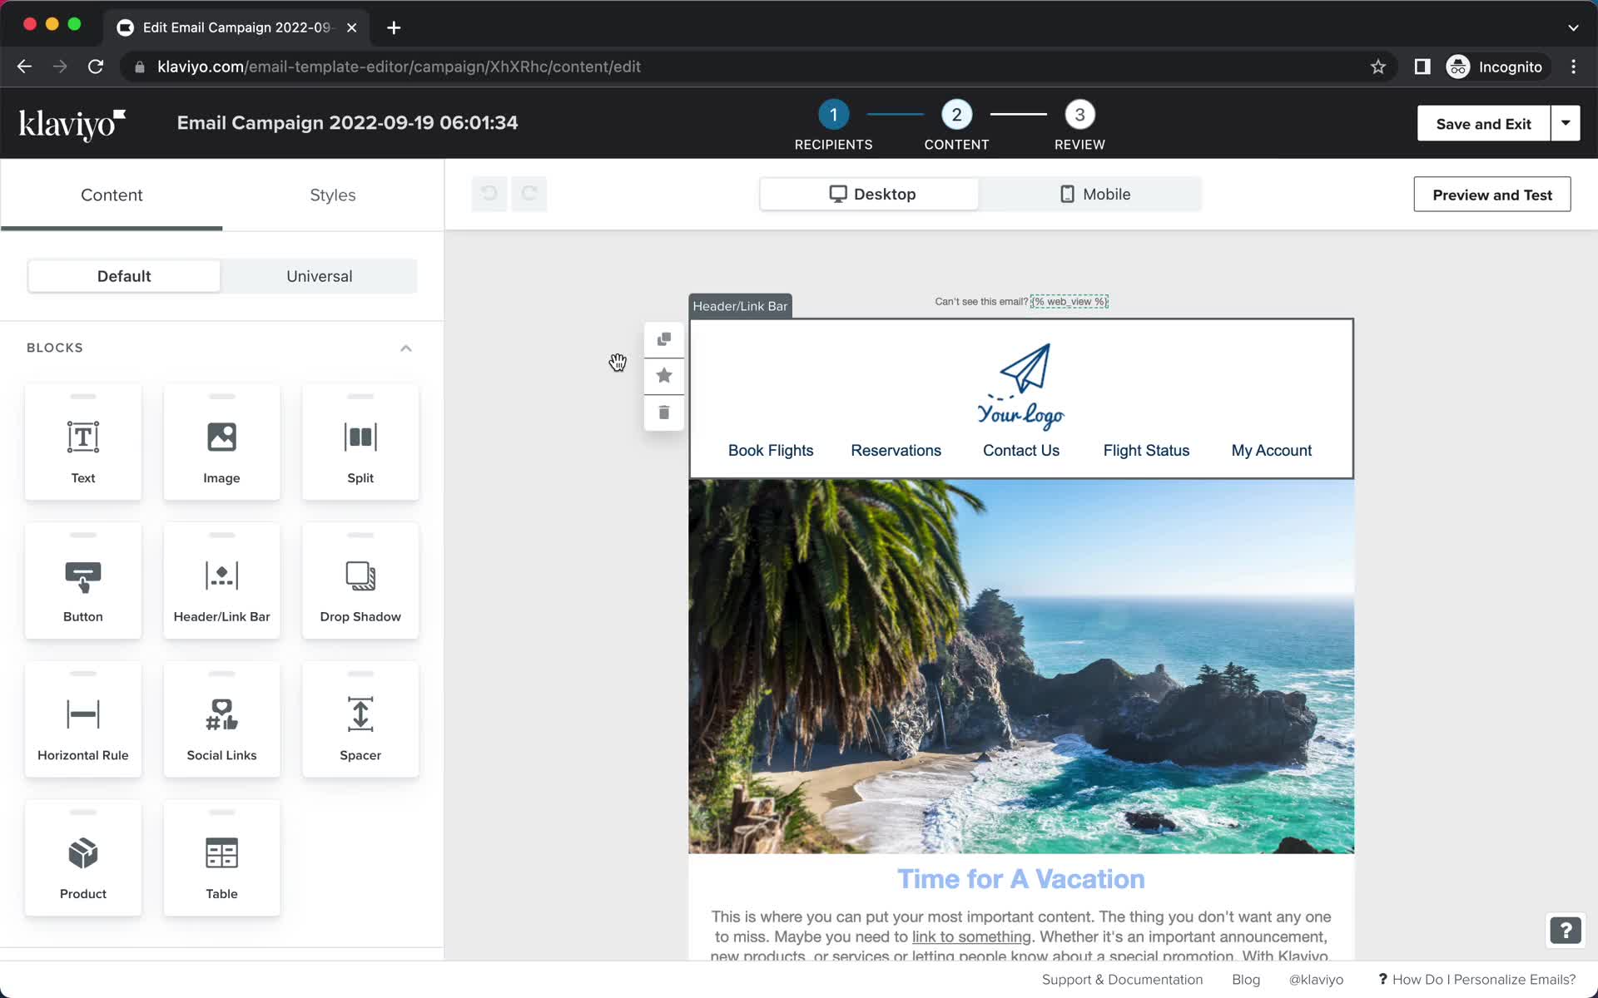Toggle the Desktop view mode
The width and height of the screenshot is (1598, 998).
(x=871, y=193)
